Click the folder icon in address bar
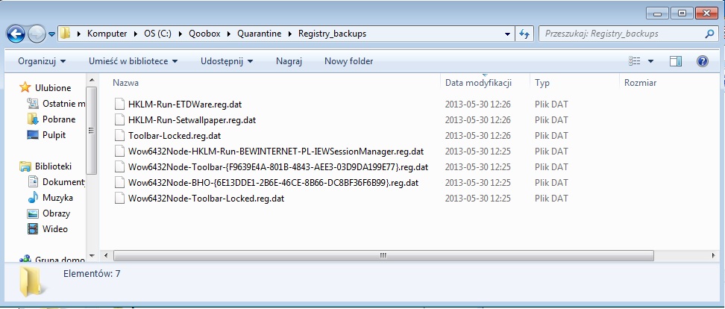The image size is (725, 309). pyautogui.click(x=65, y=34)
